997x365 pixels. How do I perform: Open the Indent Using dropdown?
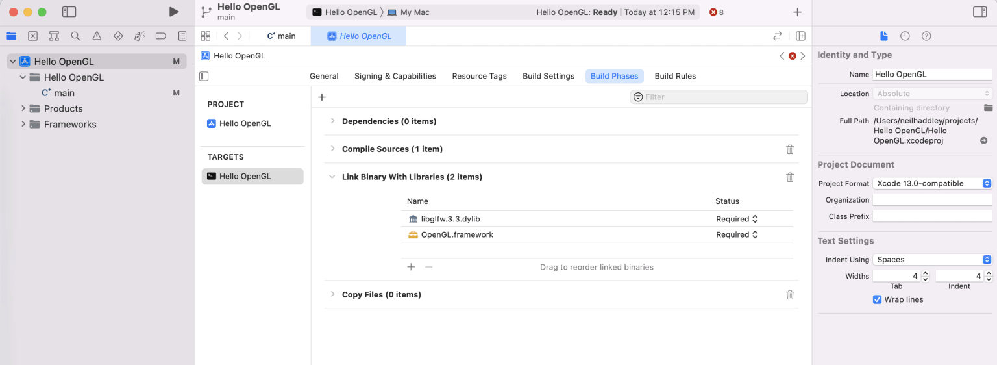point(932,260)
